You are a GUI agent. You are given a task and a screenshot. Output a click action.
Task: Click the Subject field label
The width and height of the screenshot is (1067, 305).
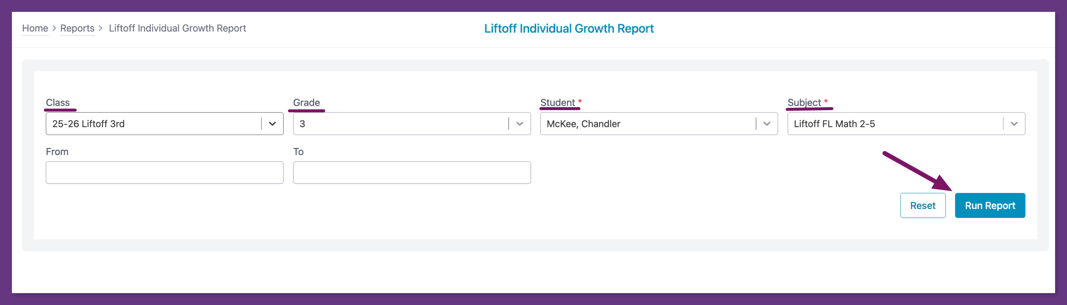coord(804,102)
